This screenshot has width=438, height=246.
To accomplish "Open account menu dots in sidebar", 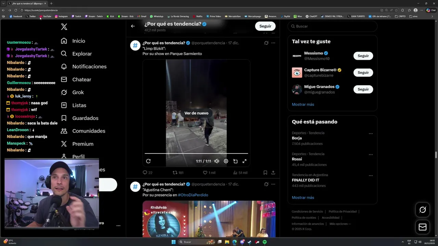I will (118, 226).
